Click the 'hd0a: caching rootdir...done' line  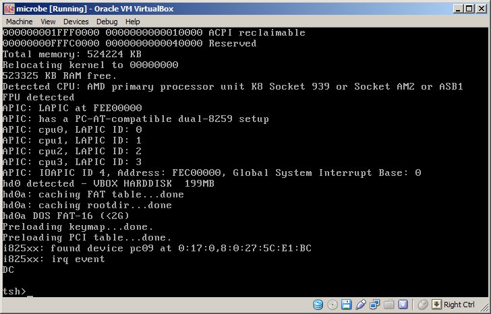(x=87, y=205)
